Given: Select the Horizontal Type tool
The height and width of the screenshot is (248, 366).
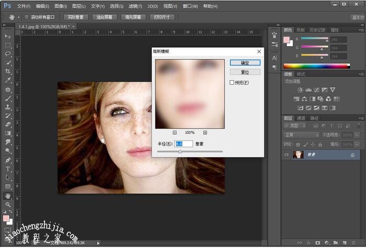Looking at the screenshot, I should (x=8, y=169).
